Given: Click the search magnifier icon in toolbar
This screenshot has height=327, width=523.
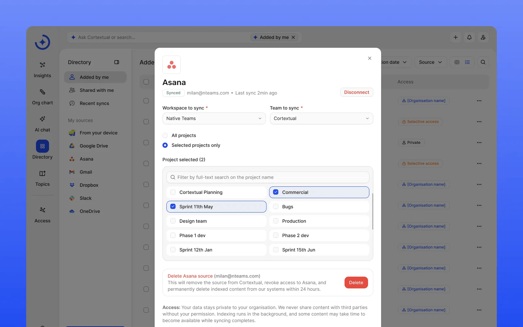Looking at the screenshot, I should pyautogui.click(x=483, y=62).
